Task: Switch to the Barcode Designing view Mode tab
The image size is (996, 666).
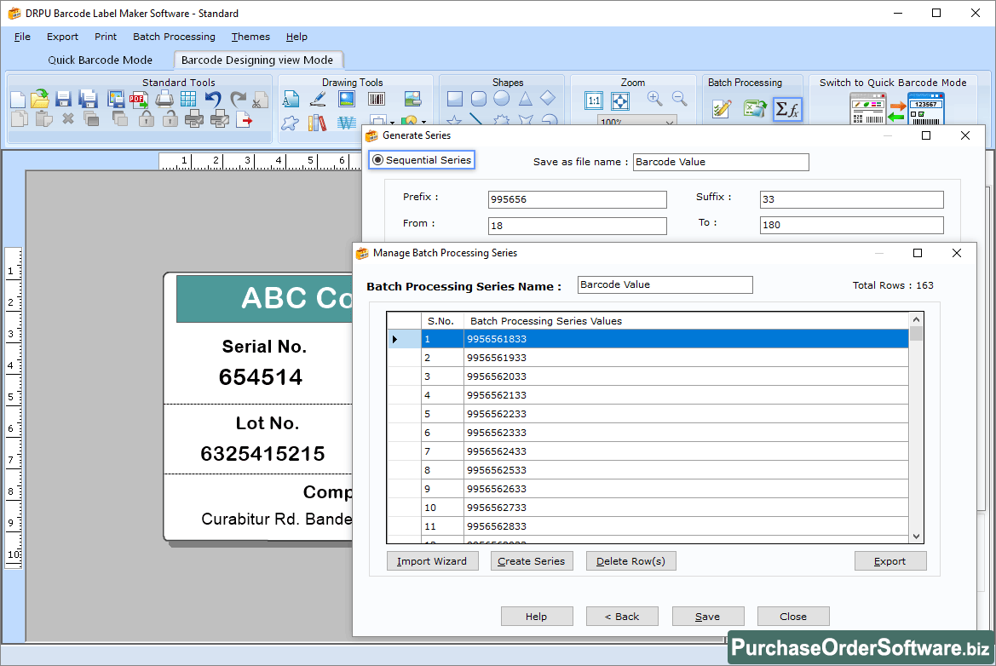Action: (x=257, y=60)
